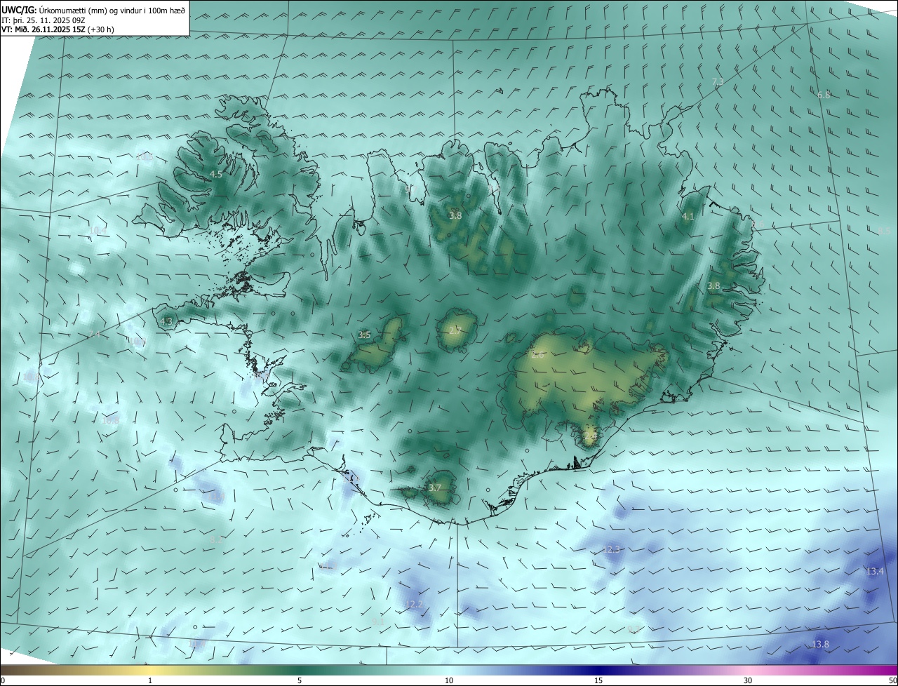The height and width of the screenshot is (686, 898).
Task: Select the 1 tick on the color scale
Action: (x=150, y=680)
